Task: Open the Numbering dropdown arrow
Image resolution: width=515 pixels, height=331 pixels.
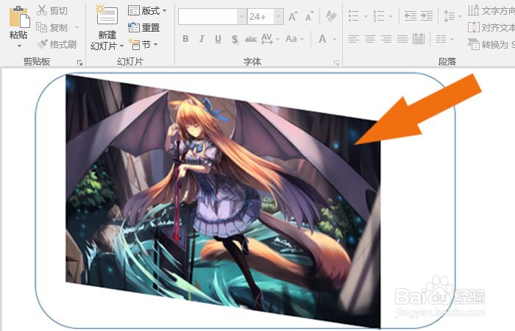Action: point(391,15)
